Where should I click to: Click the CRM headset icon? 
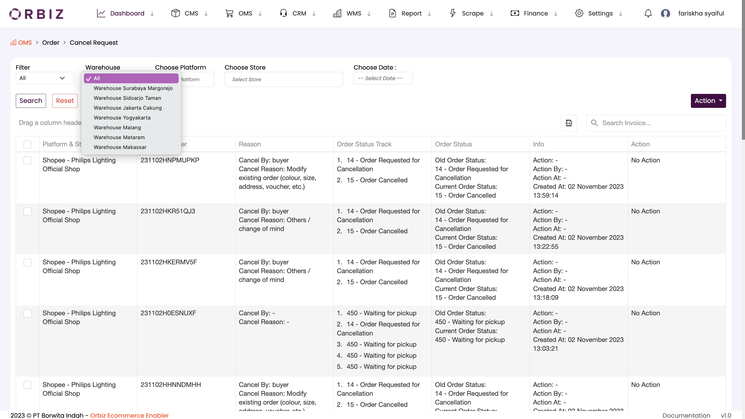point(283,13)
